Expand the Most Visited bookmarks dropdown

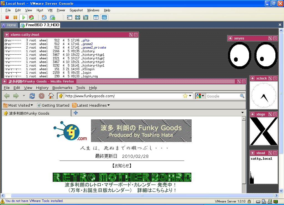[32, 105]
